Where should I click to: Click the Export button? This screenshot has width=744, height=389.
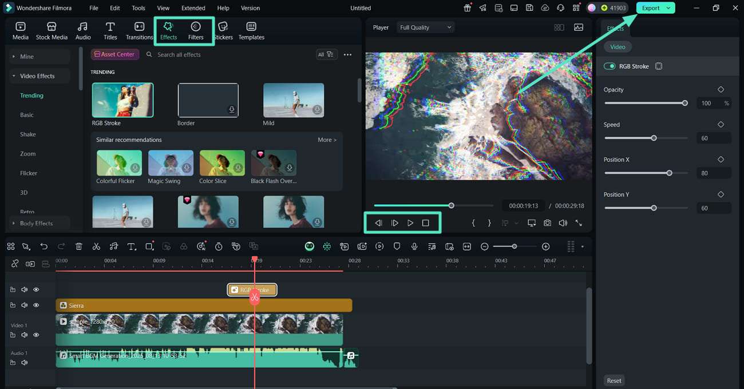pos(651,8)
